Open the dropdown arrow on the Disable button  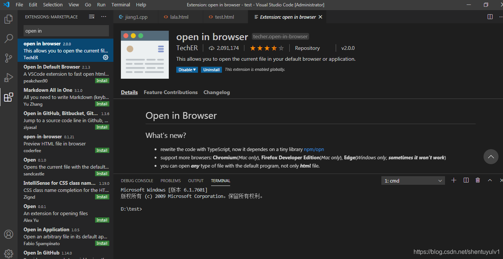[194, 69]
